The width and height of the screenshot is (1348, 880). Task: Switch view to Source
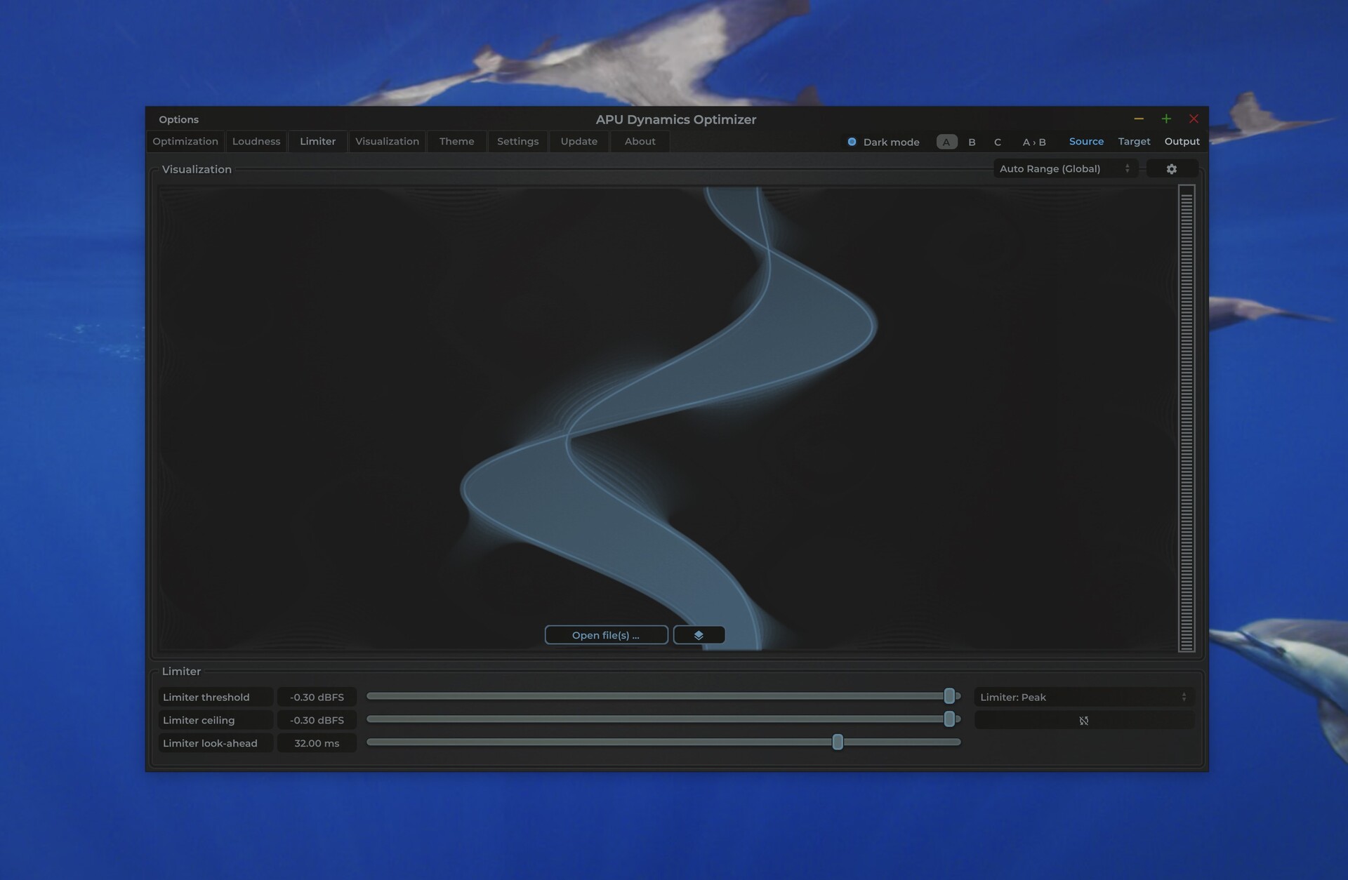click(x=1086, y=141)
